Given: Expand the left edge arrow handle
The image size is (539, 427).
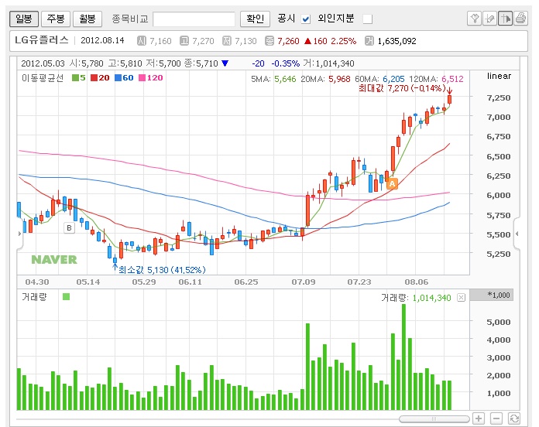Looking at the screenshot, I should 19,234.
